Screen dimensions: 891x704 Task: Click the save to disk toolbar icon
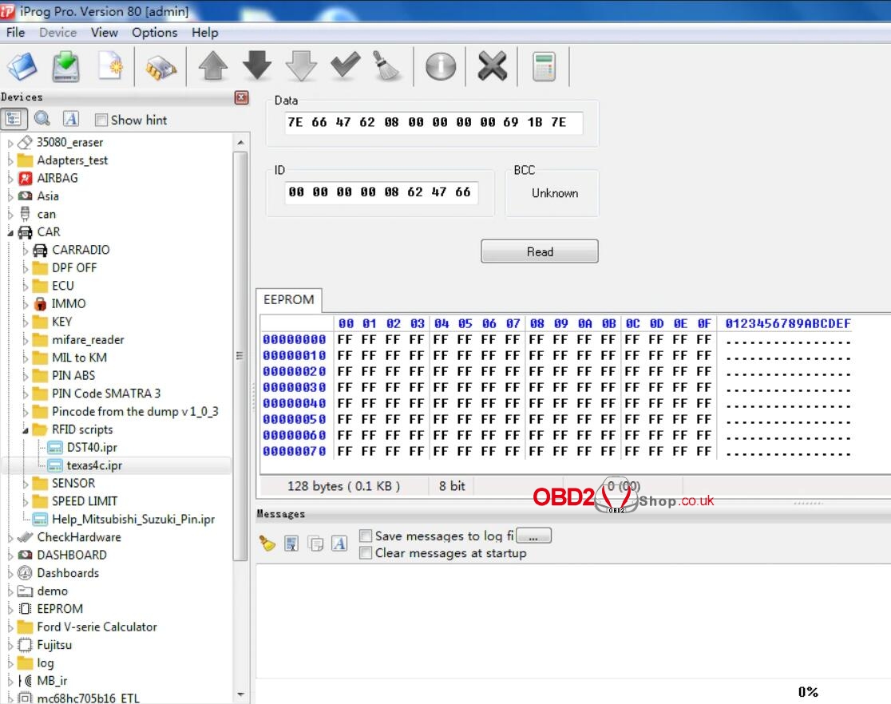[66, 66]
